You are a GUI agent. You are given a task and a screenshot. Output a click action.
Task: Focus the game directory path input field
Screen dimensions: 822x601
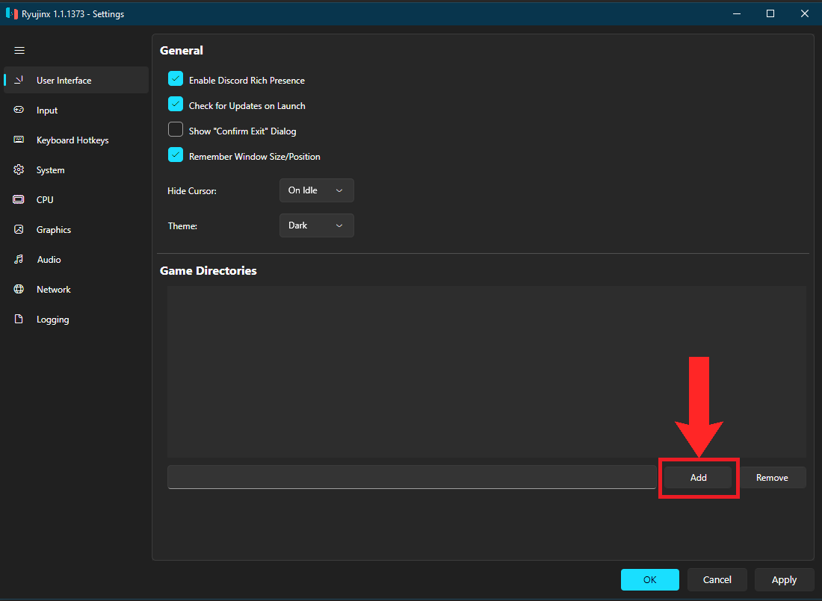click(x=412, y=477)
